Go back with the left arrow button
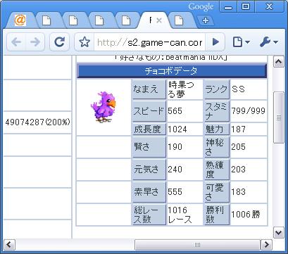 tap(16, 42)
